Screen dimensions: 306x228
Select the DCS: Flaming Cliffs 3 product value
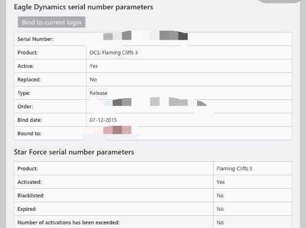(x=114, y=53)
